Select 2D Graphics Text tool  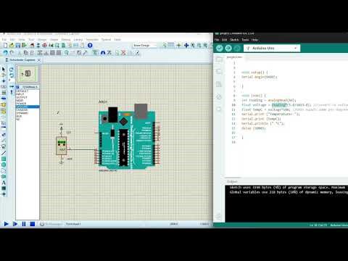point(4,183)
